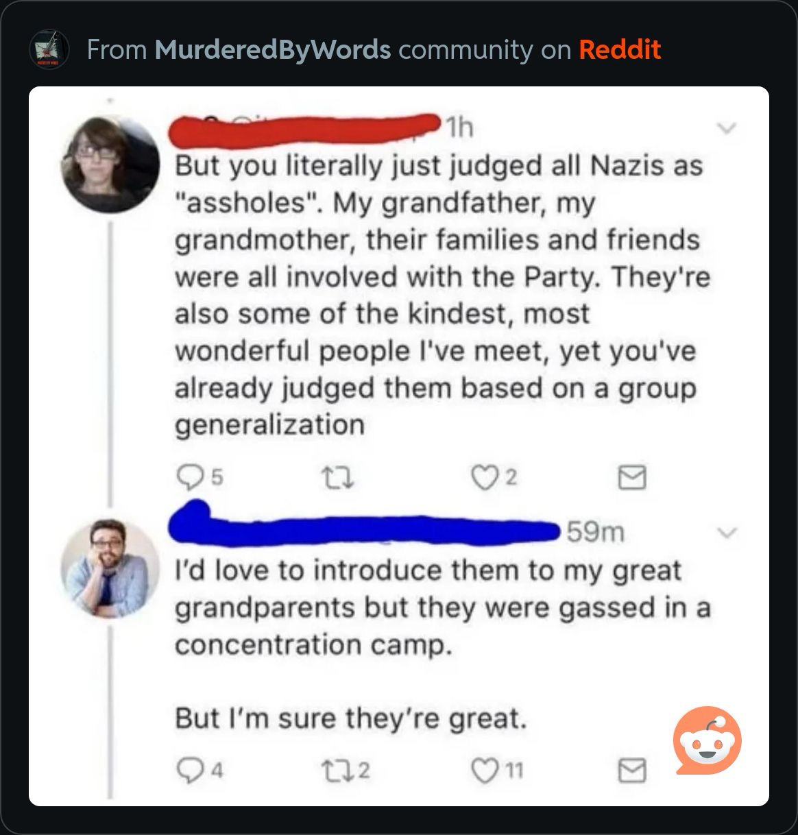Open the Reddit mascot logo icon
Image resolution: width=798 pixels, height=835 pixels.
click(x=707, y=740)
